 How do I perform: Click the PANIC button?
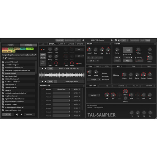click(128, 50)
